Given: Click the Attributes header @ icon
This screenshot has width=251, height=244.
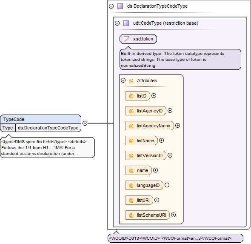Looking at the screenshot, I should coord(131,80).
